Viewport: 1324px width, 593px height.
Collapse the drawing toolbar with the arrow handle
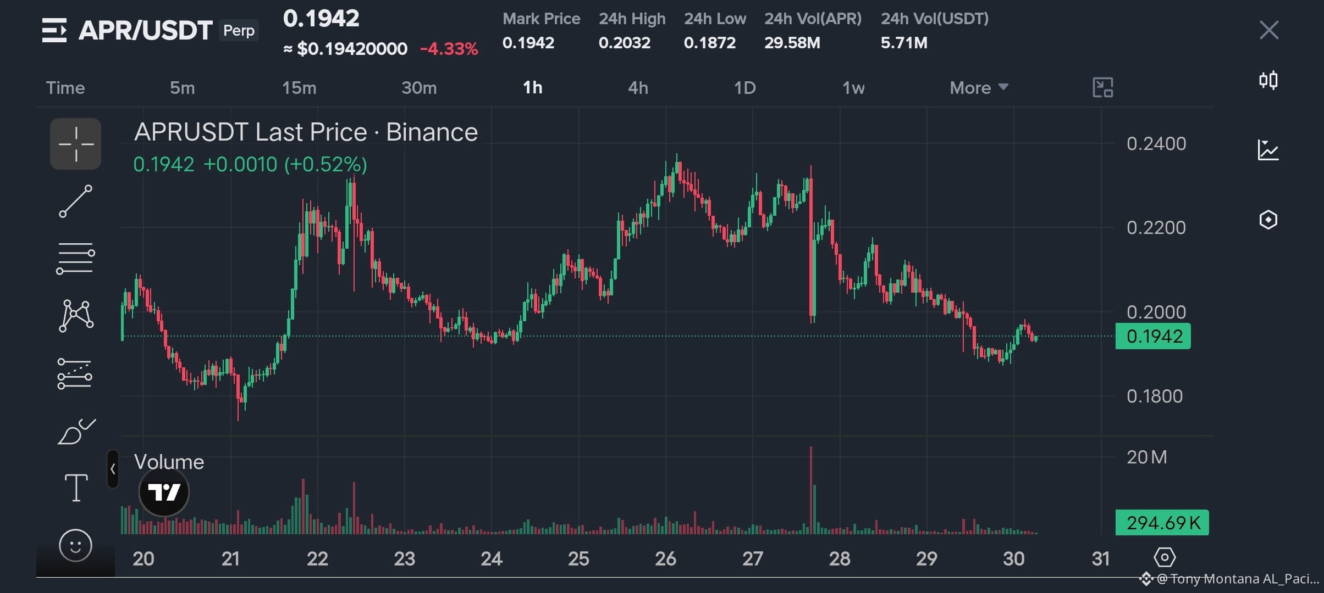click(x=113, y=469)
